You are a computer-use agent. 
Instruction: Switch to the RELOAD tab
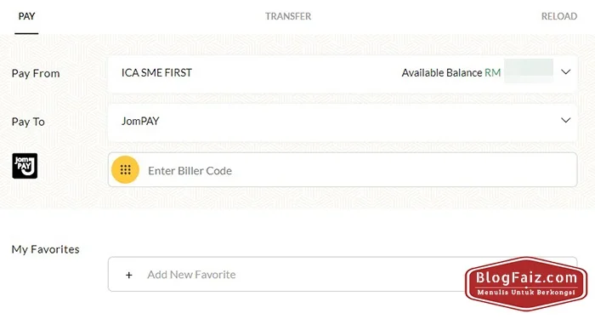(x=559, y=16)
